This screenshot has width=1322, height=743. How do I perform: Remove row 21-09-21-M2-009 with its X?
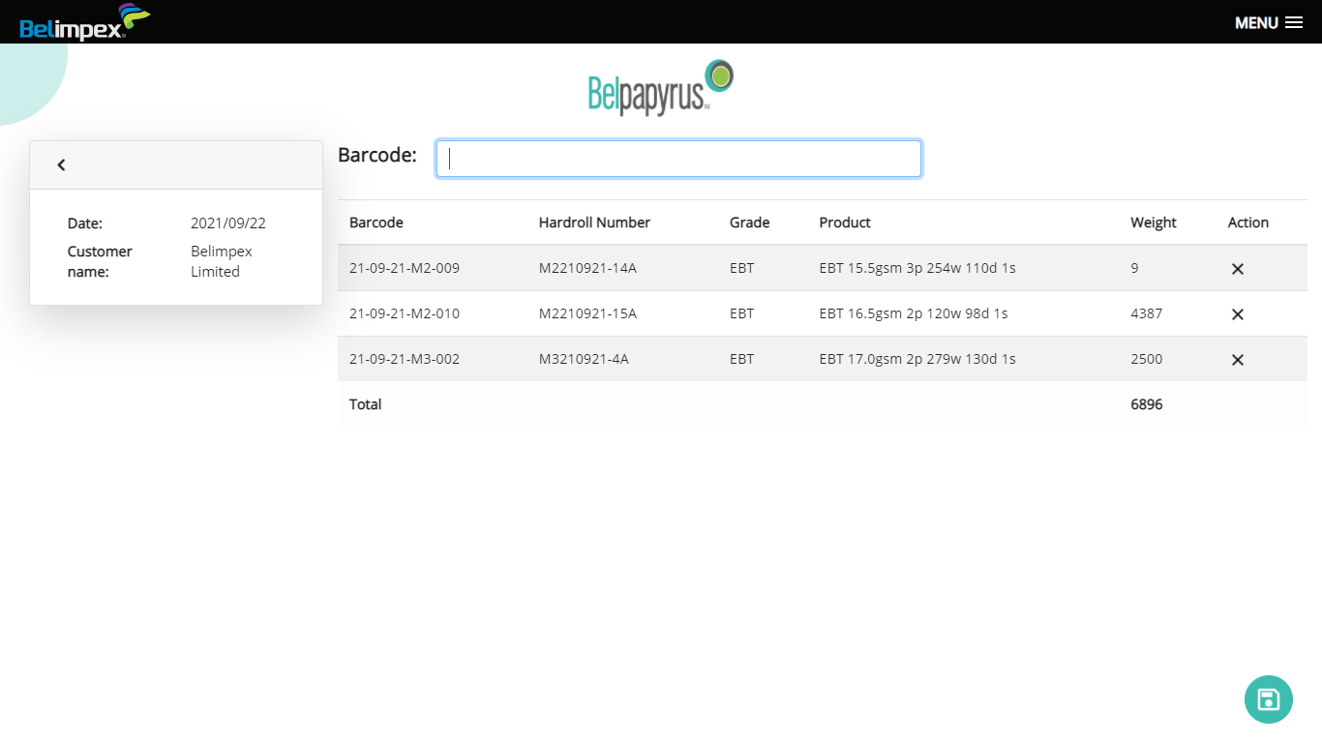pos(1237,269)
